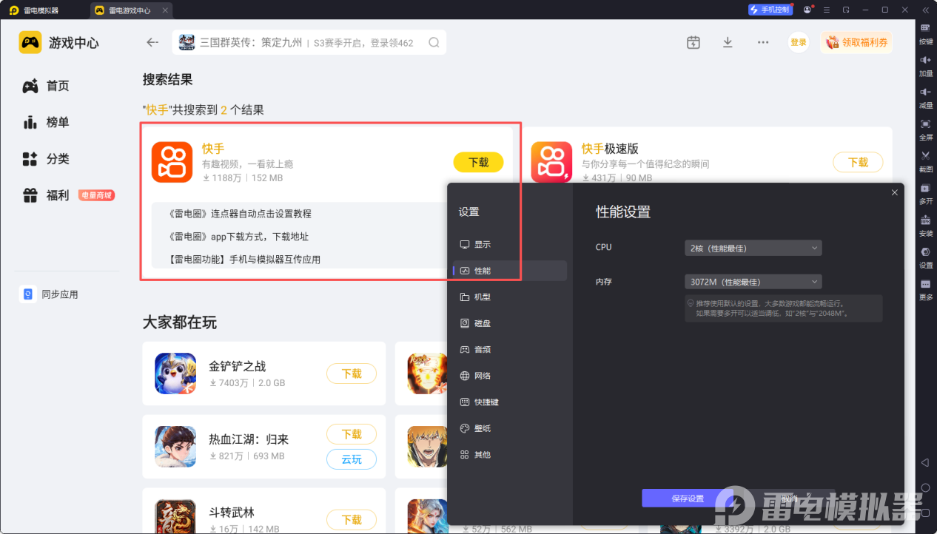
Task: Click the 领取福利券 coupon button
Action: [856, 42]
